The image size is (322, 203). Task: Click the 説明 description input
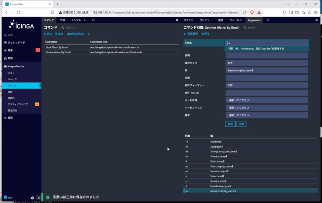click(267, 55)
